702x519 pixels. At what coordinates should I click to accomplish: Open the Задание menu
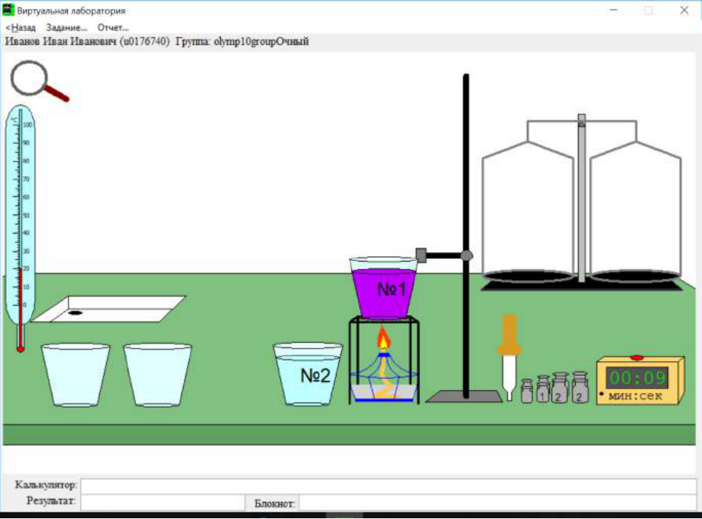tap(66, 28)
